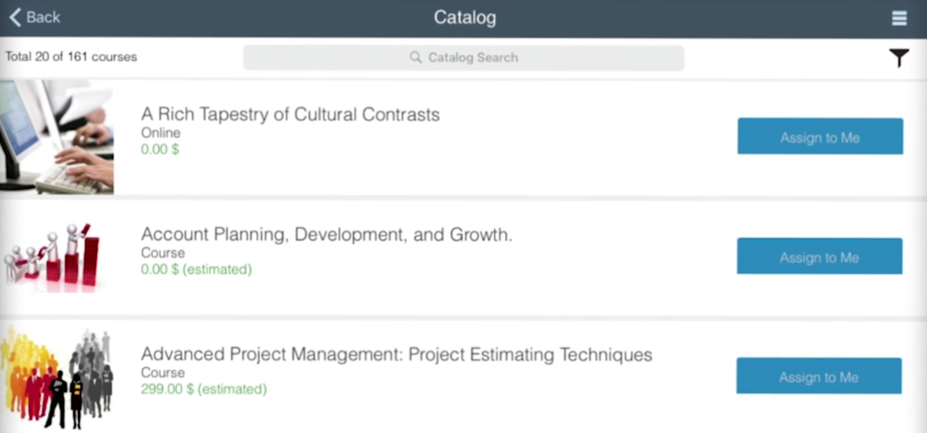
Task: Click the Account Planning 0.00 $ estimated price
Action: point(196,269)
